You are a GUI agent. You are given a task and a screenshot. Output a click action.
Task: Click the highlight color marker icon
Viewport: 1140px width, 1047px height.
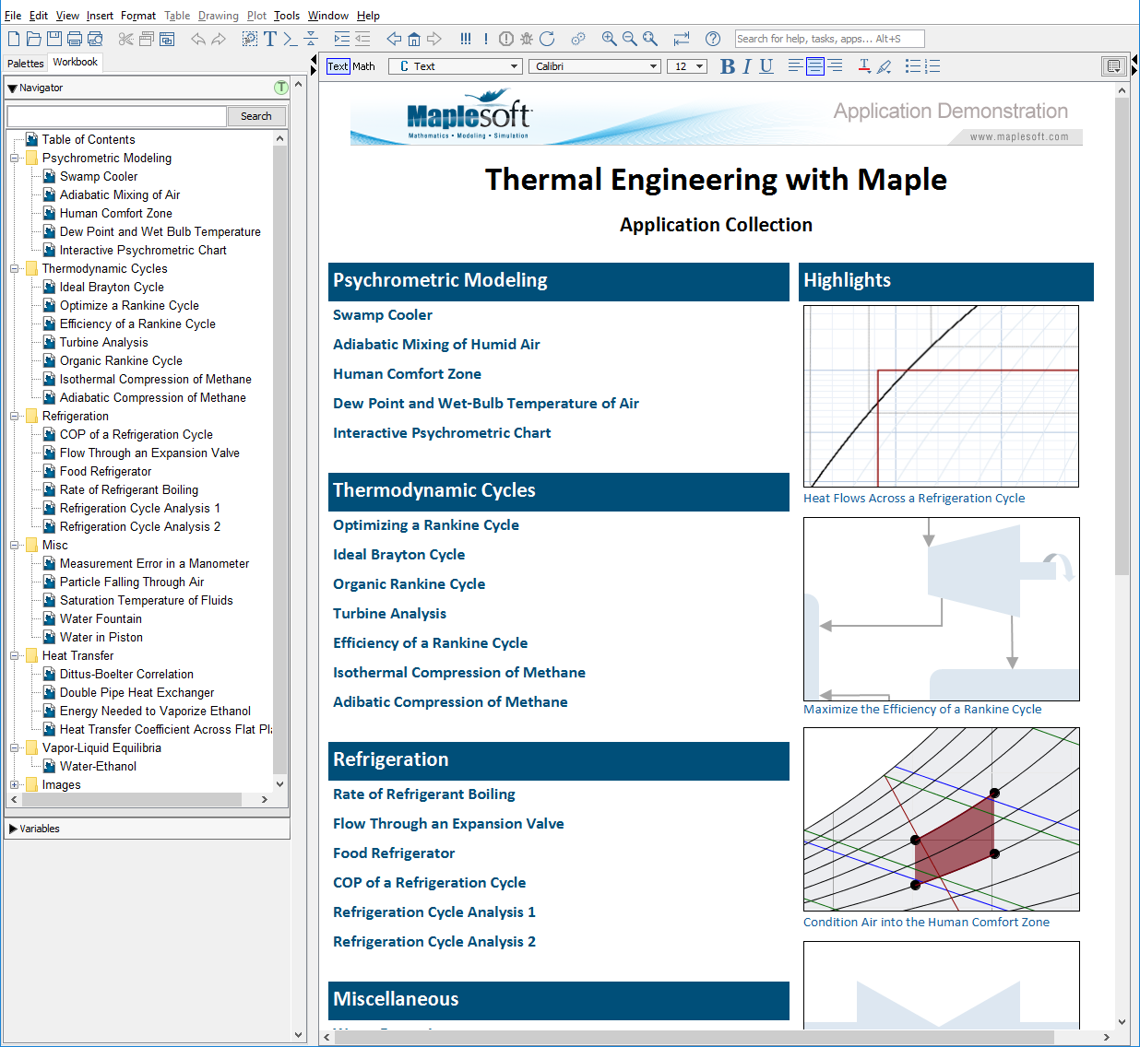885,66
